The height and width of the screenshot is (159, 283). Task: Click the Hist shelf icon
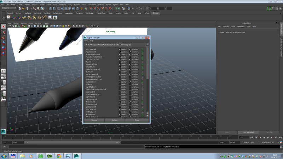9,17
